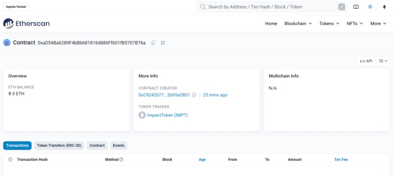Click the Method column help icon

pos(121,159)
